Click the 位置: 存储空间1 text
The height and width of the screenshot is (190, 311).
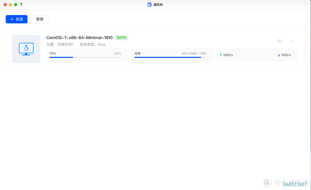[x=60, y=44]
